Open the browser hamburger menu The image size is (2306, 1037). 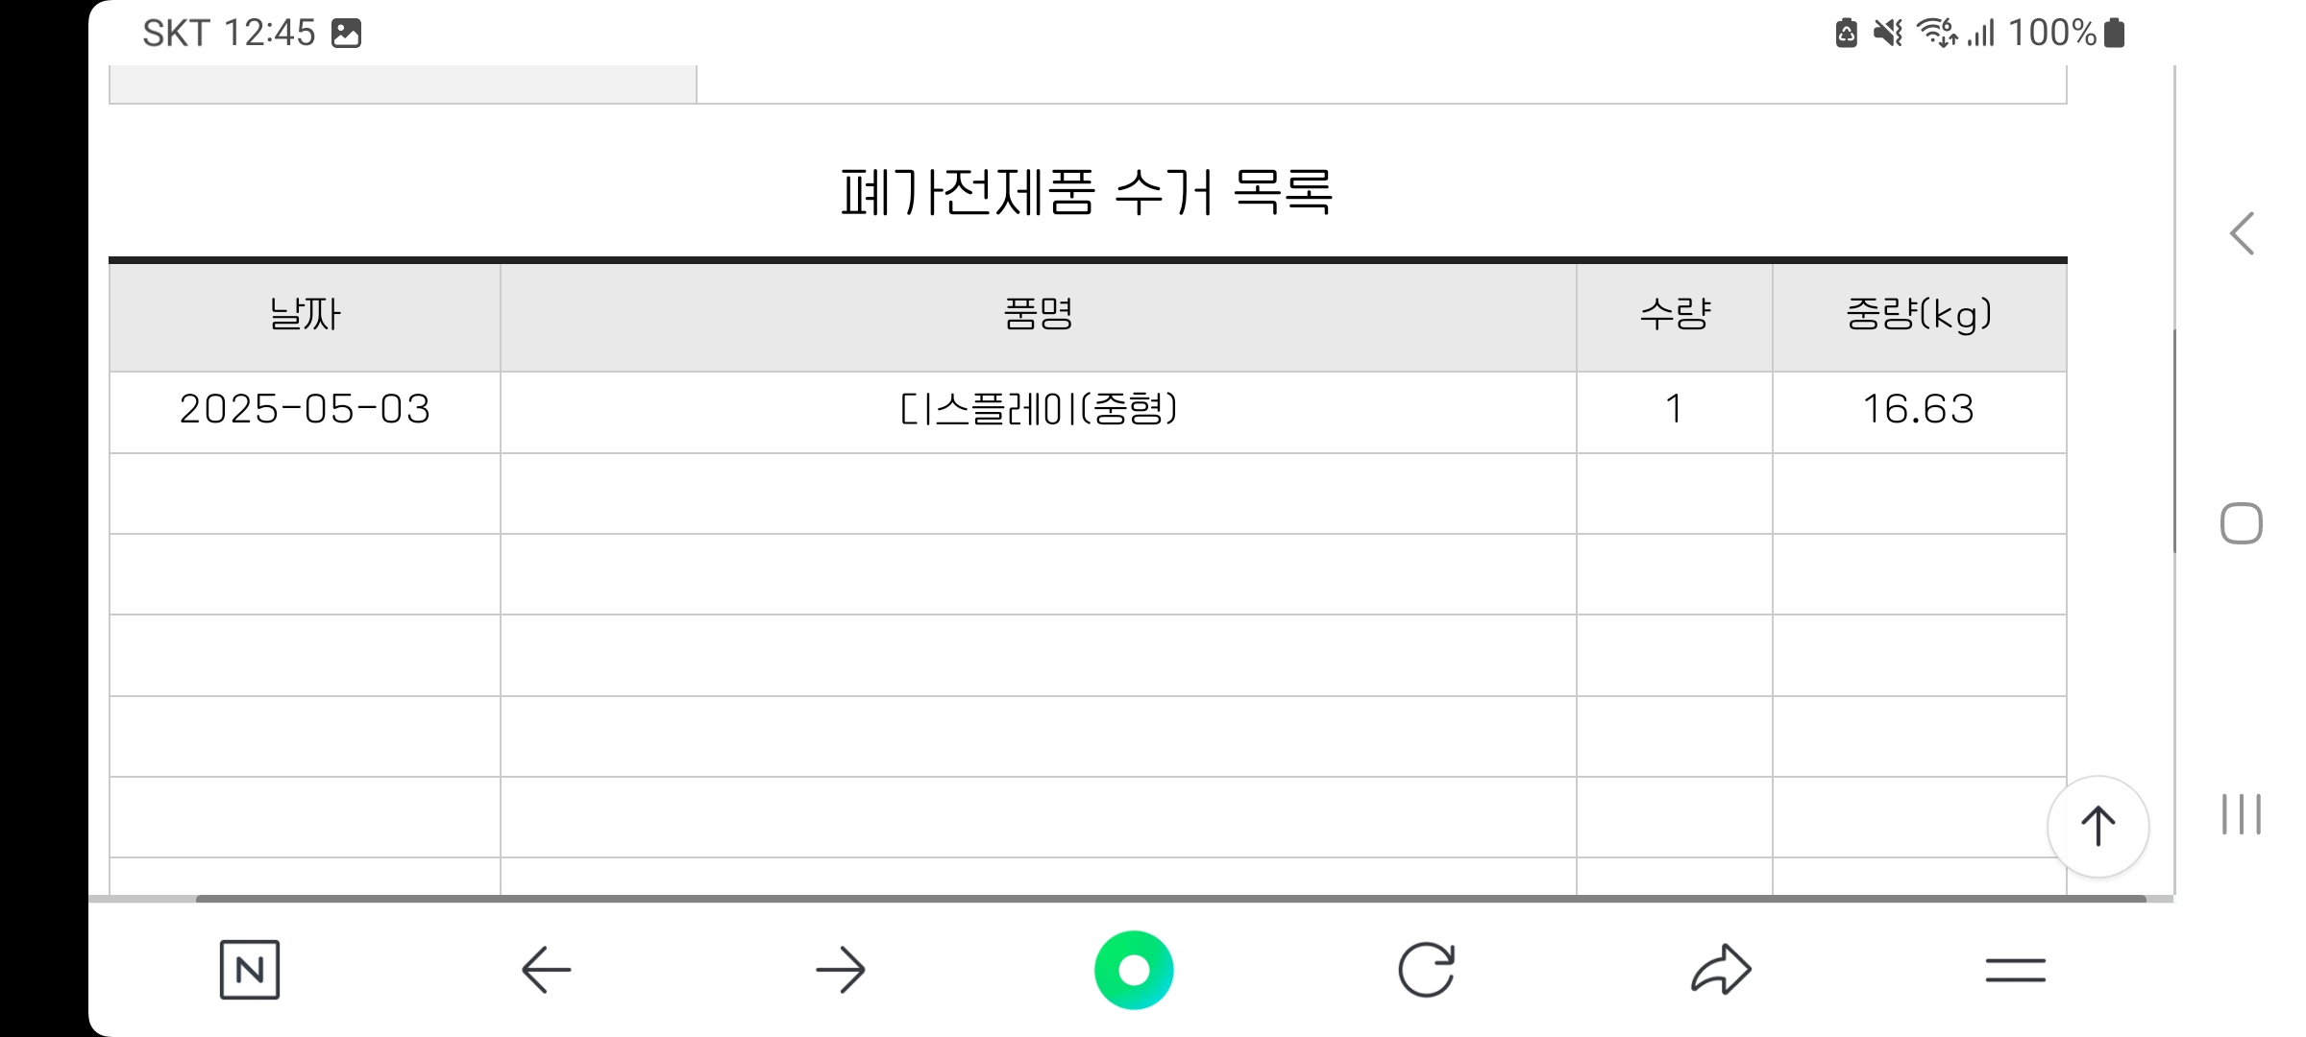pos(2015,970)
